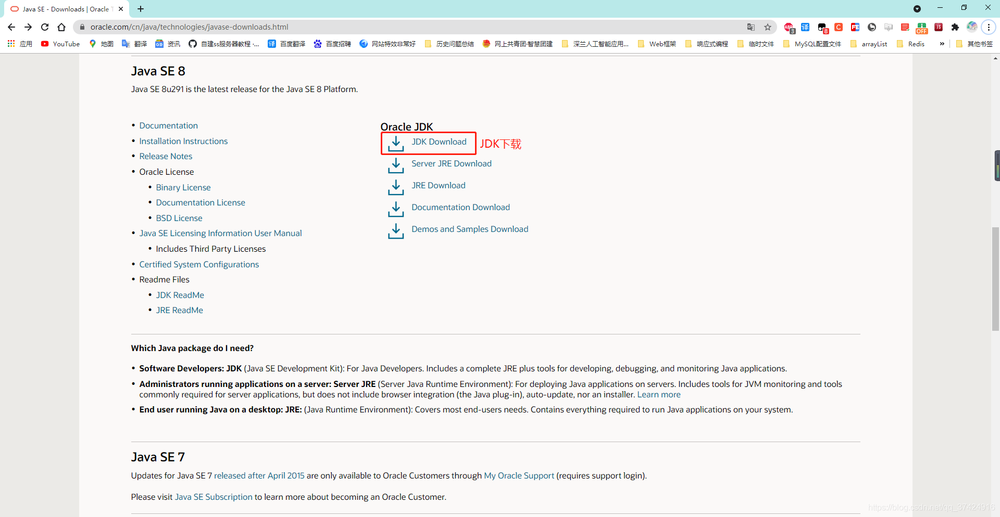Screen dimensions: 1000x517
Task: Click the Documentation Download link
Action: point(460,208)
